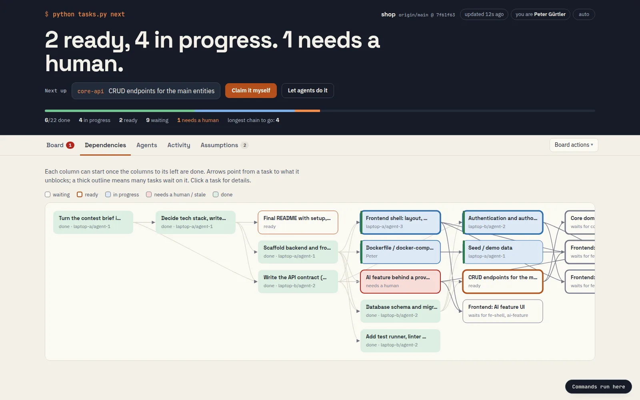This screenshot has width=640, height=400.
Task: Open the Board actions dropdown
Action: tap(574, 145)
